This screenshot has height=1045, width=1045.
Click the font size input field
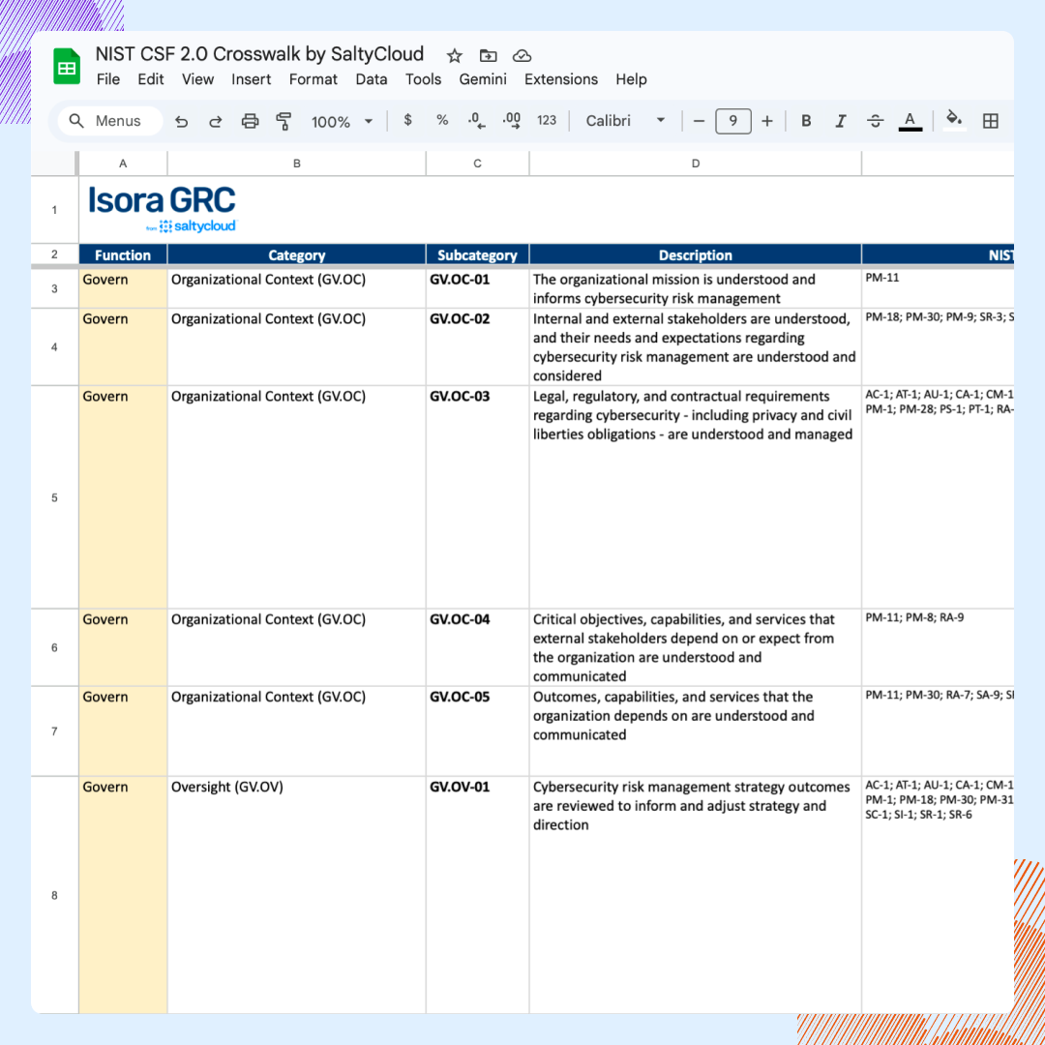(x=733, y=121)
